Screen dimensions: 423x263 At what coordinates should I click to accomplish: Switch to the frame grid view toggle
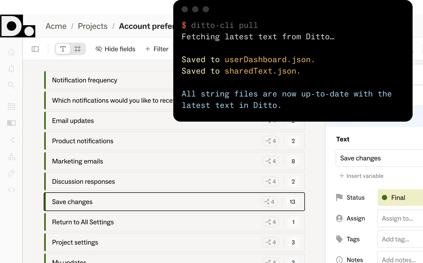tap(78, 49)
